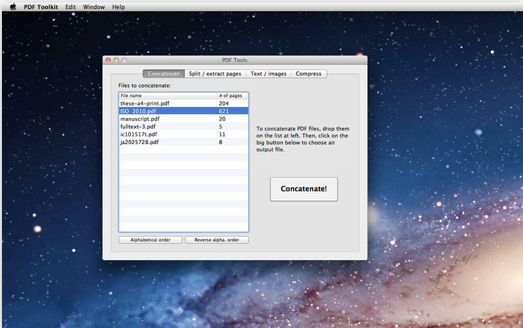Open the Help menu
This screenshot has height=328, width=523.
pos(119,7)
